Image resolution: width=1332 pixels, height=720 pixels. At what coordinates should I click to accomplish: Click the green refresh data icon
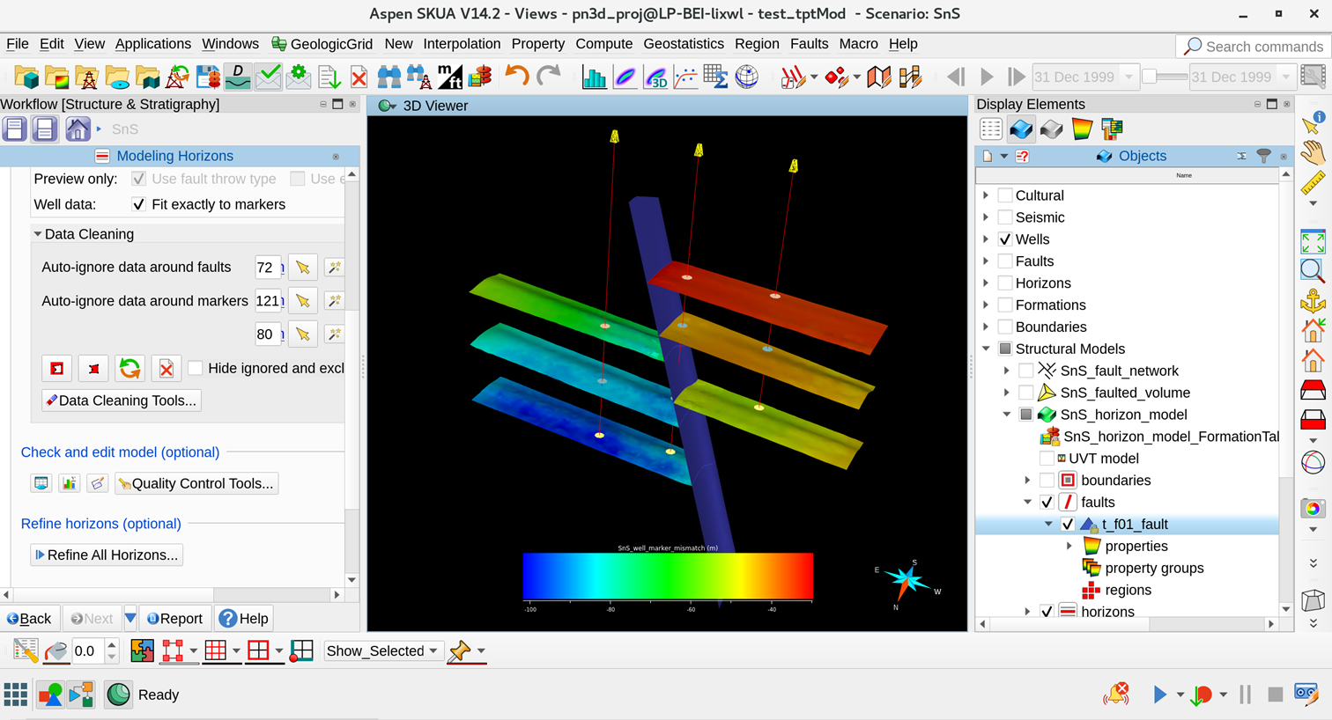coord(129,369)
